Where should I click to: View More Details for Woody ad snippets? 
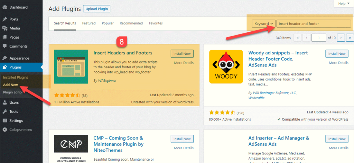pos(339,63)
